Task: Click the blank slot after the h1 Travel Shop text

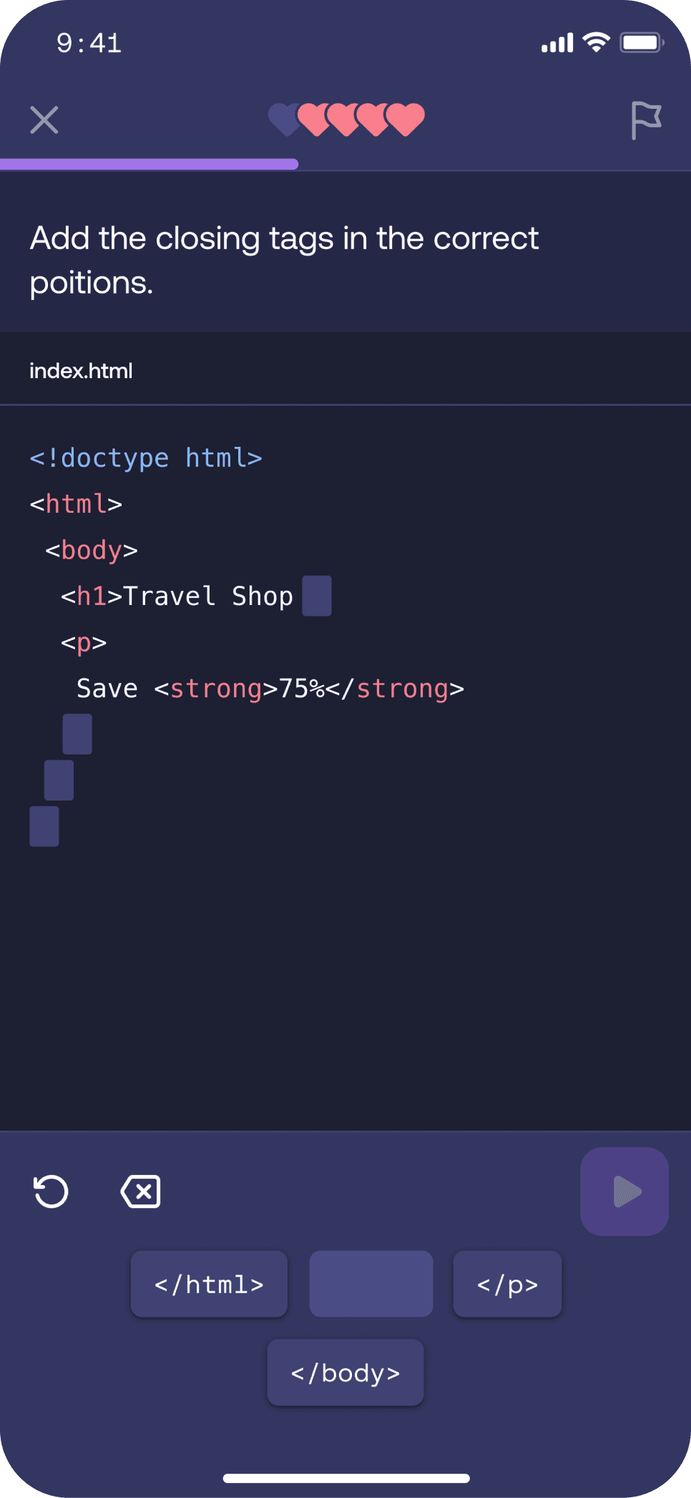Action: (x=315, y=595)
